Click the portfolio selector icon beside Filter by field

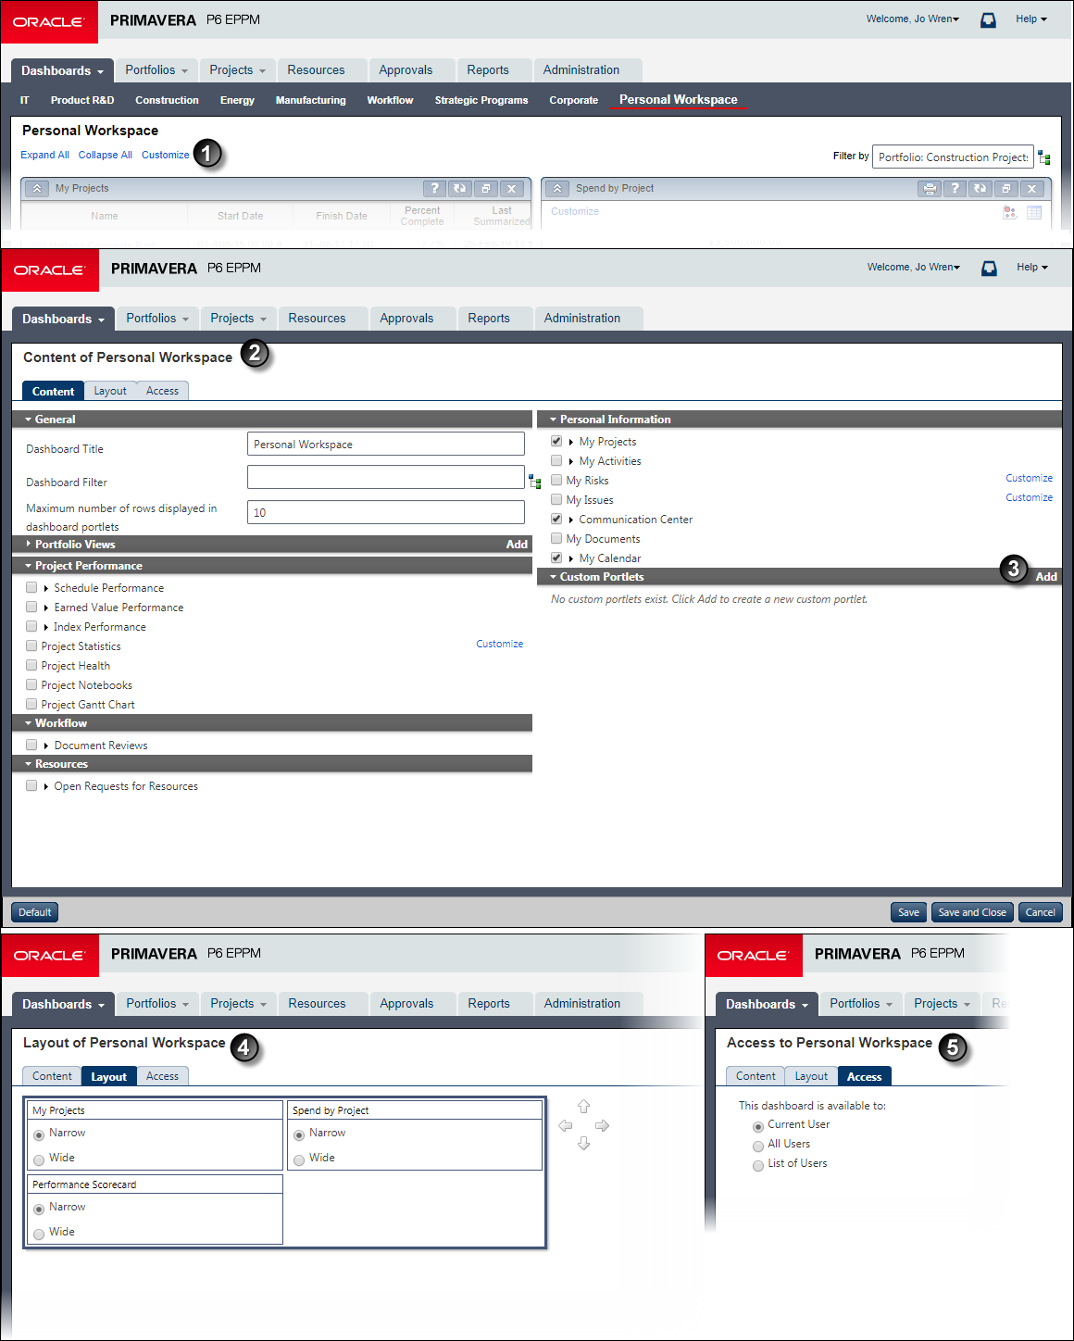point(1044,157)
